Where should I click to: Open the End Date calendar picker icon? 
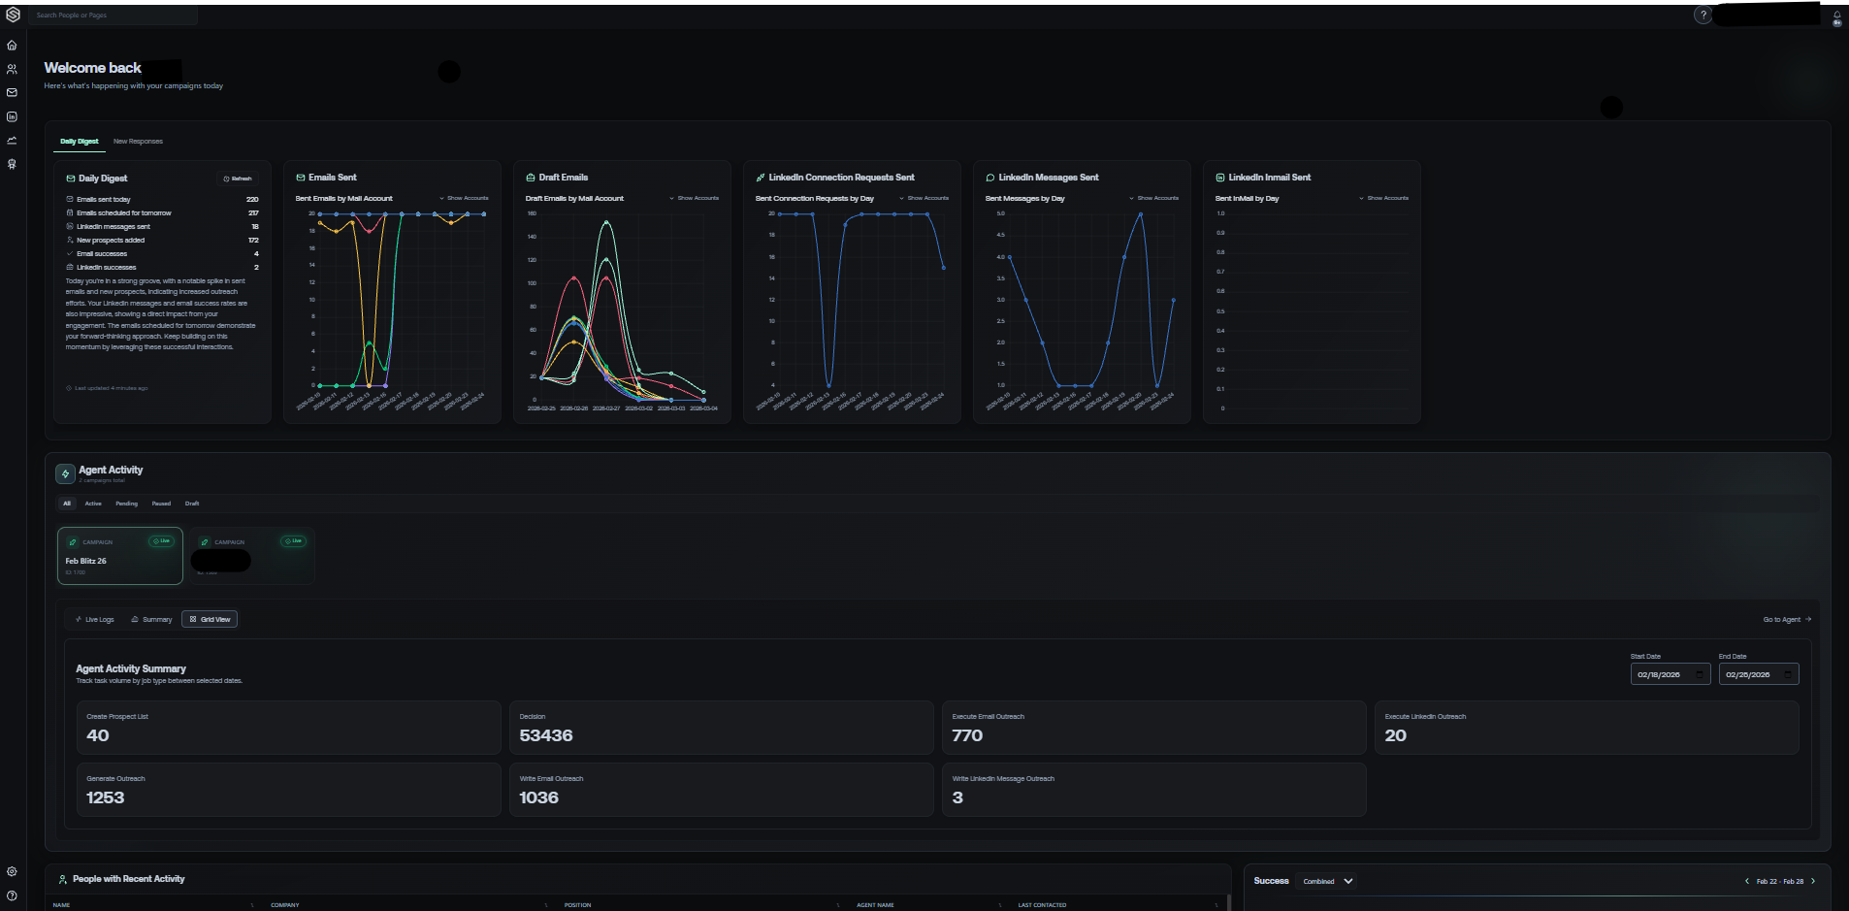(x=1787, y=674)
